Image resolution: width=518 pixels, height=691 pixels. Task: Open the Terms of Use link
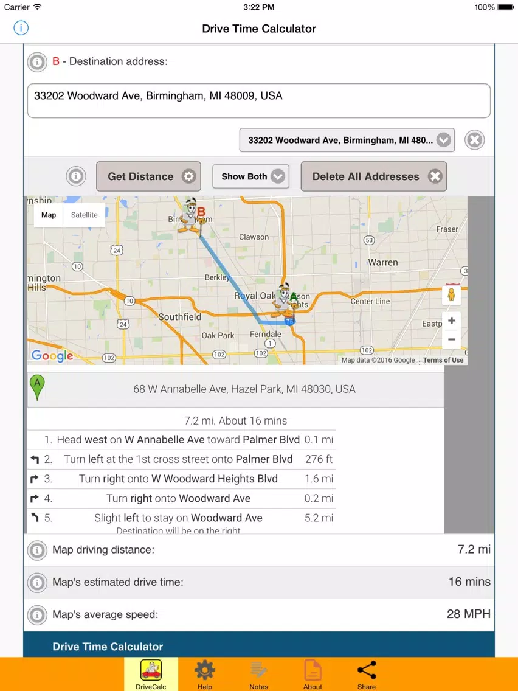(x=443, y=360)
